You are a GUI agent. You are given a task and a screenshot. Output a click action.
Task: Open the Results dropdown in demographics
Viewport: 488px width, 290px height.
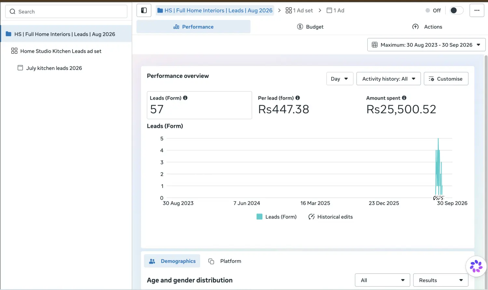coord(441,280)
